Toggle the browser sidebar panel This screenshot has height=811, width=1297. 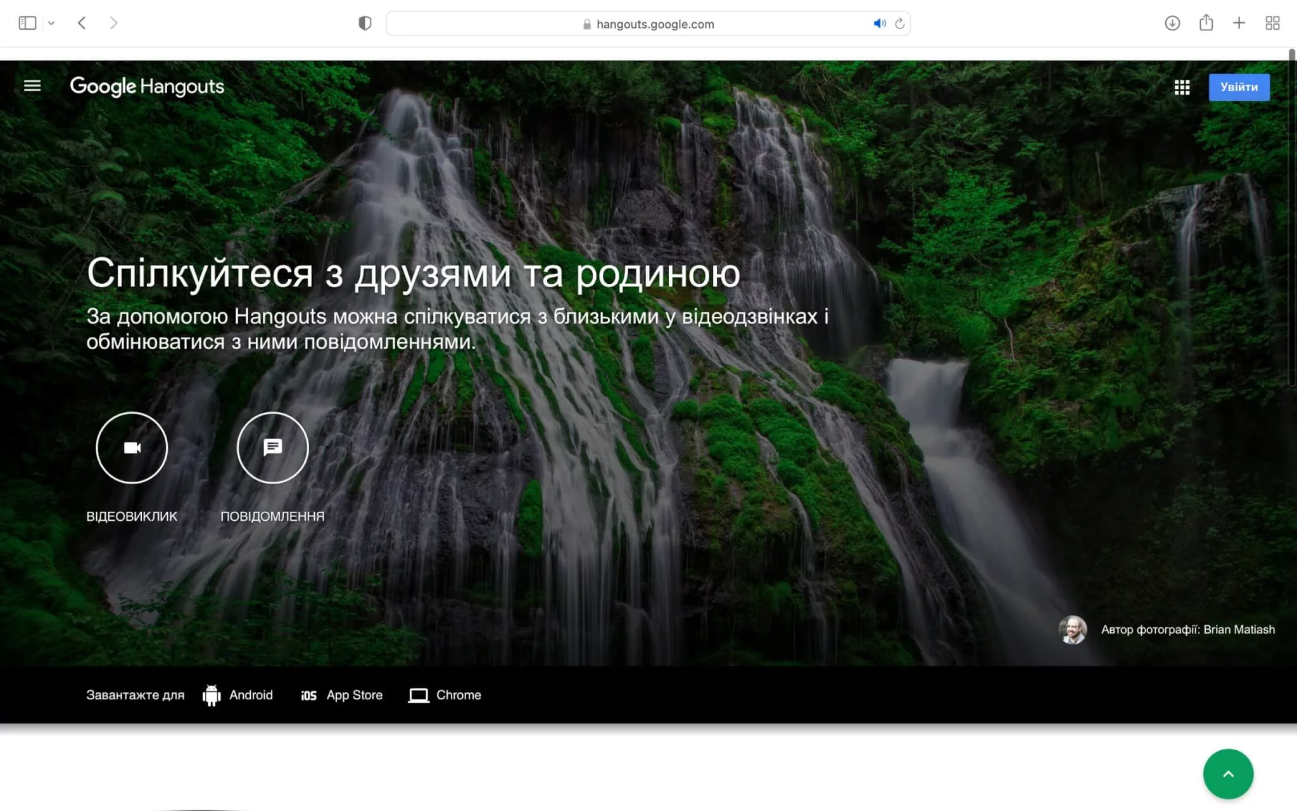coord(27,23)
